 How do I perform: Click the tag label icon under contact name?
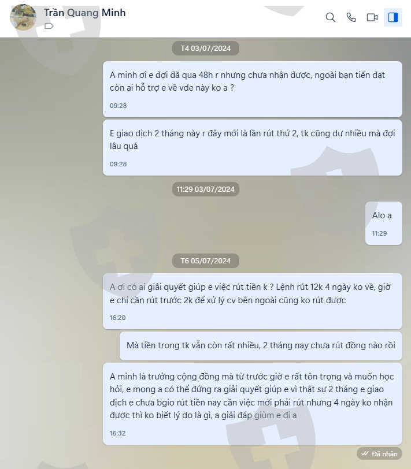click(49, 26)
